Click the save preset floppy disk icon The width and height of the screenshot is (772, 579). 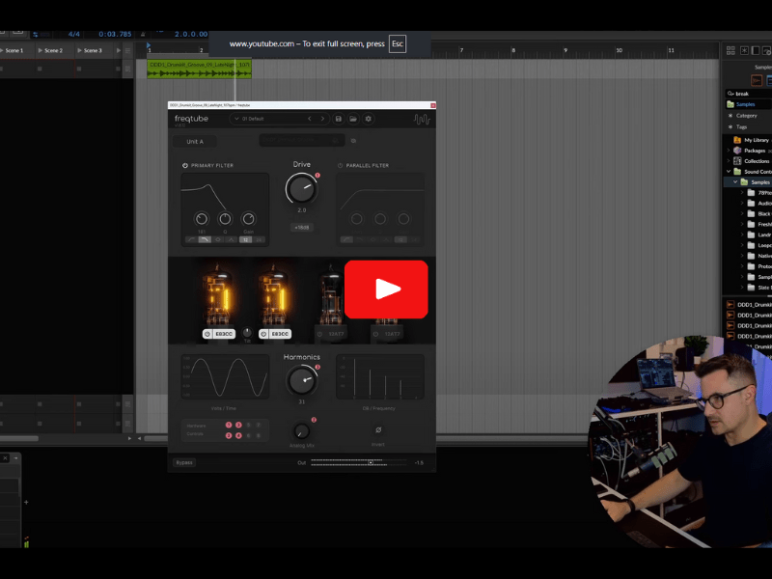point(338,119)
